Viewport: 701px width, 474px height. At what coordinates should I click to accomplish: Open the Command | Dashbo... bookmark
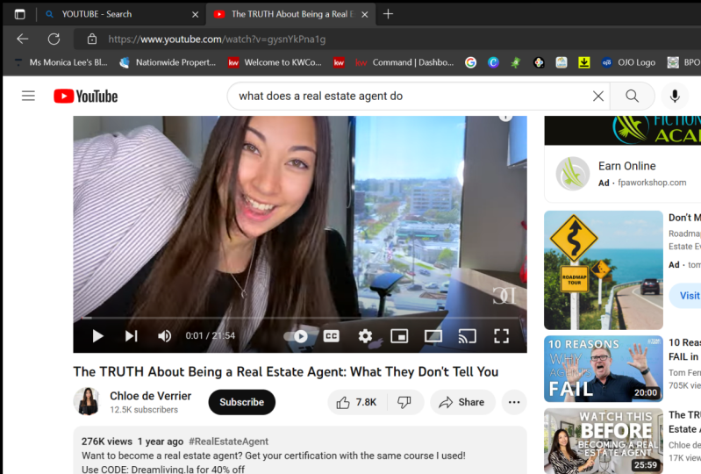[x=404, y=62]
